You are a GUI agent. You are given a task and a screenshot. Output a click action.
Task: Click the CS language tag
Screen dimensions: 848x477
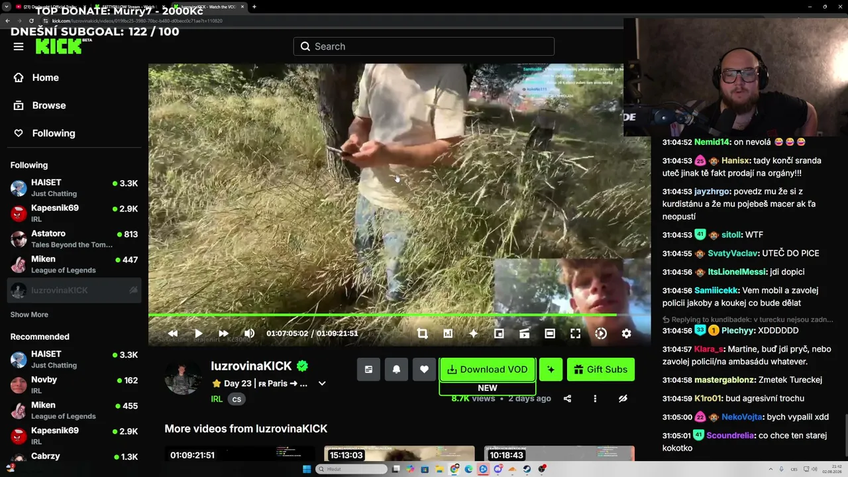[x=237, y=399]
